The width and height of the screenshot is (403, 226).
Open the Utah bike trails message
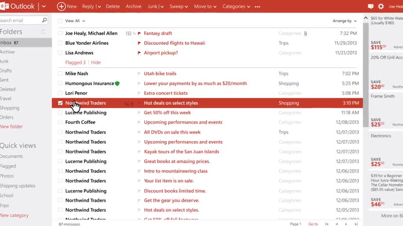tap(160, 74)
